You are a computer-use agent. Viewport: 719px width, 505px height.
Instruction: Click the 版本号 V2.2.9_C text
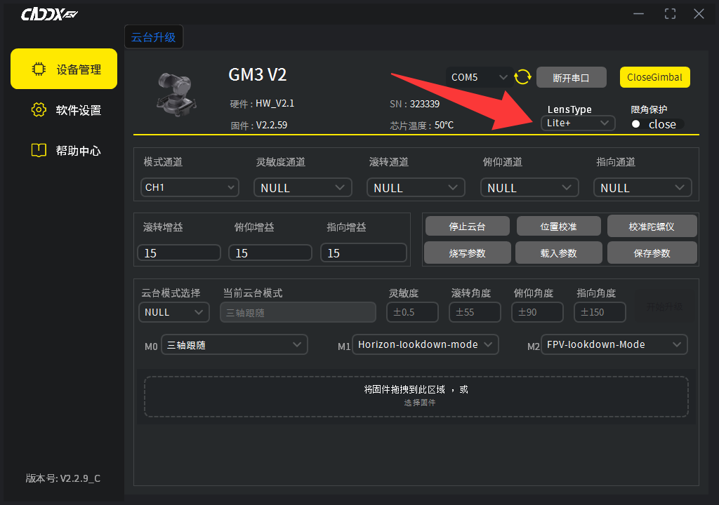62,478
